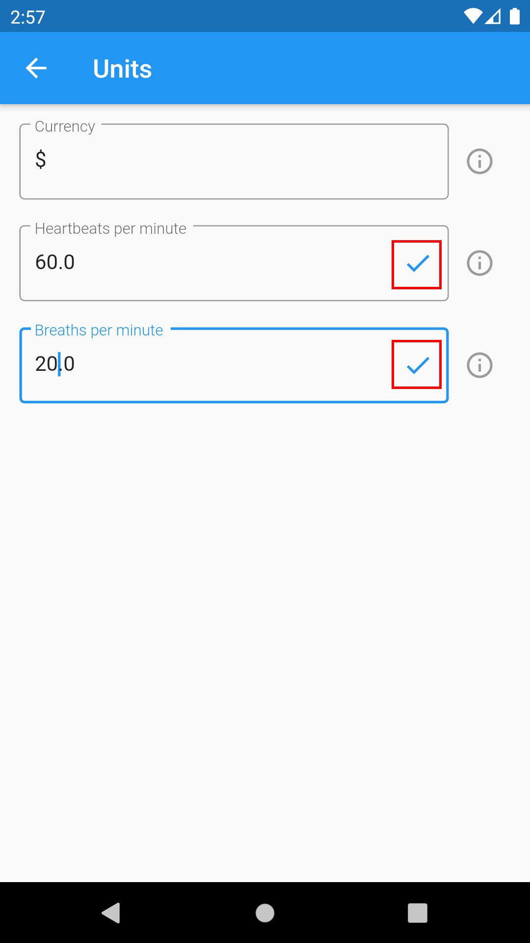Tap the Heartbeats per minute label
Viewport: 530px width, 943px height.
[x=110, y=228]
